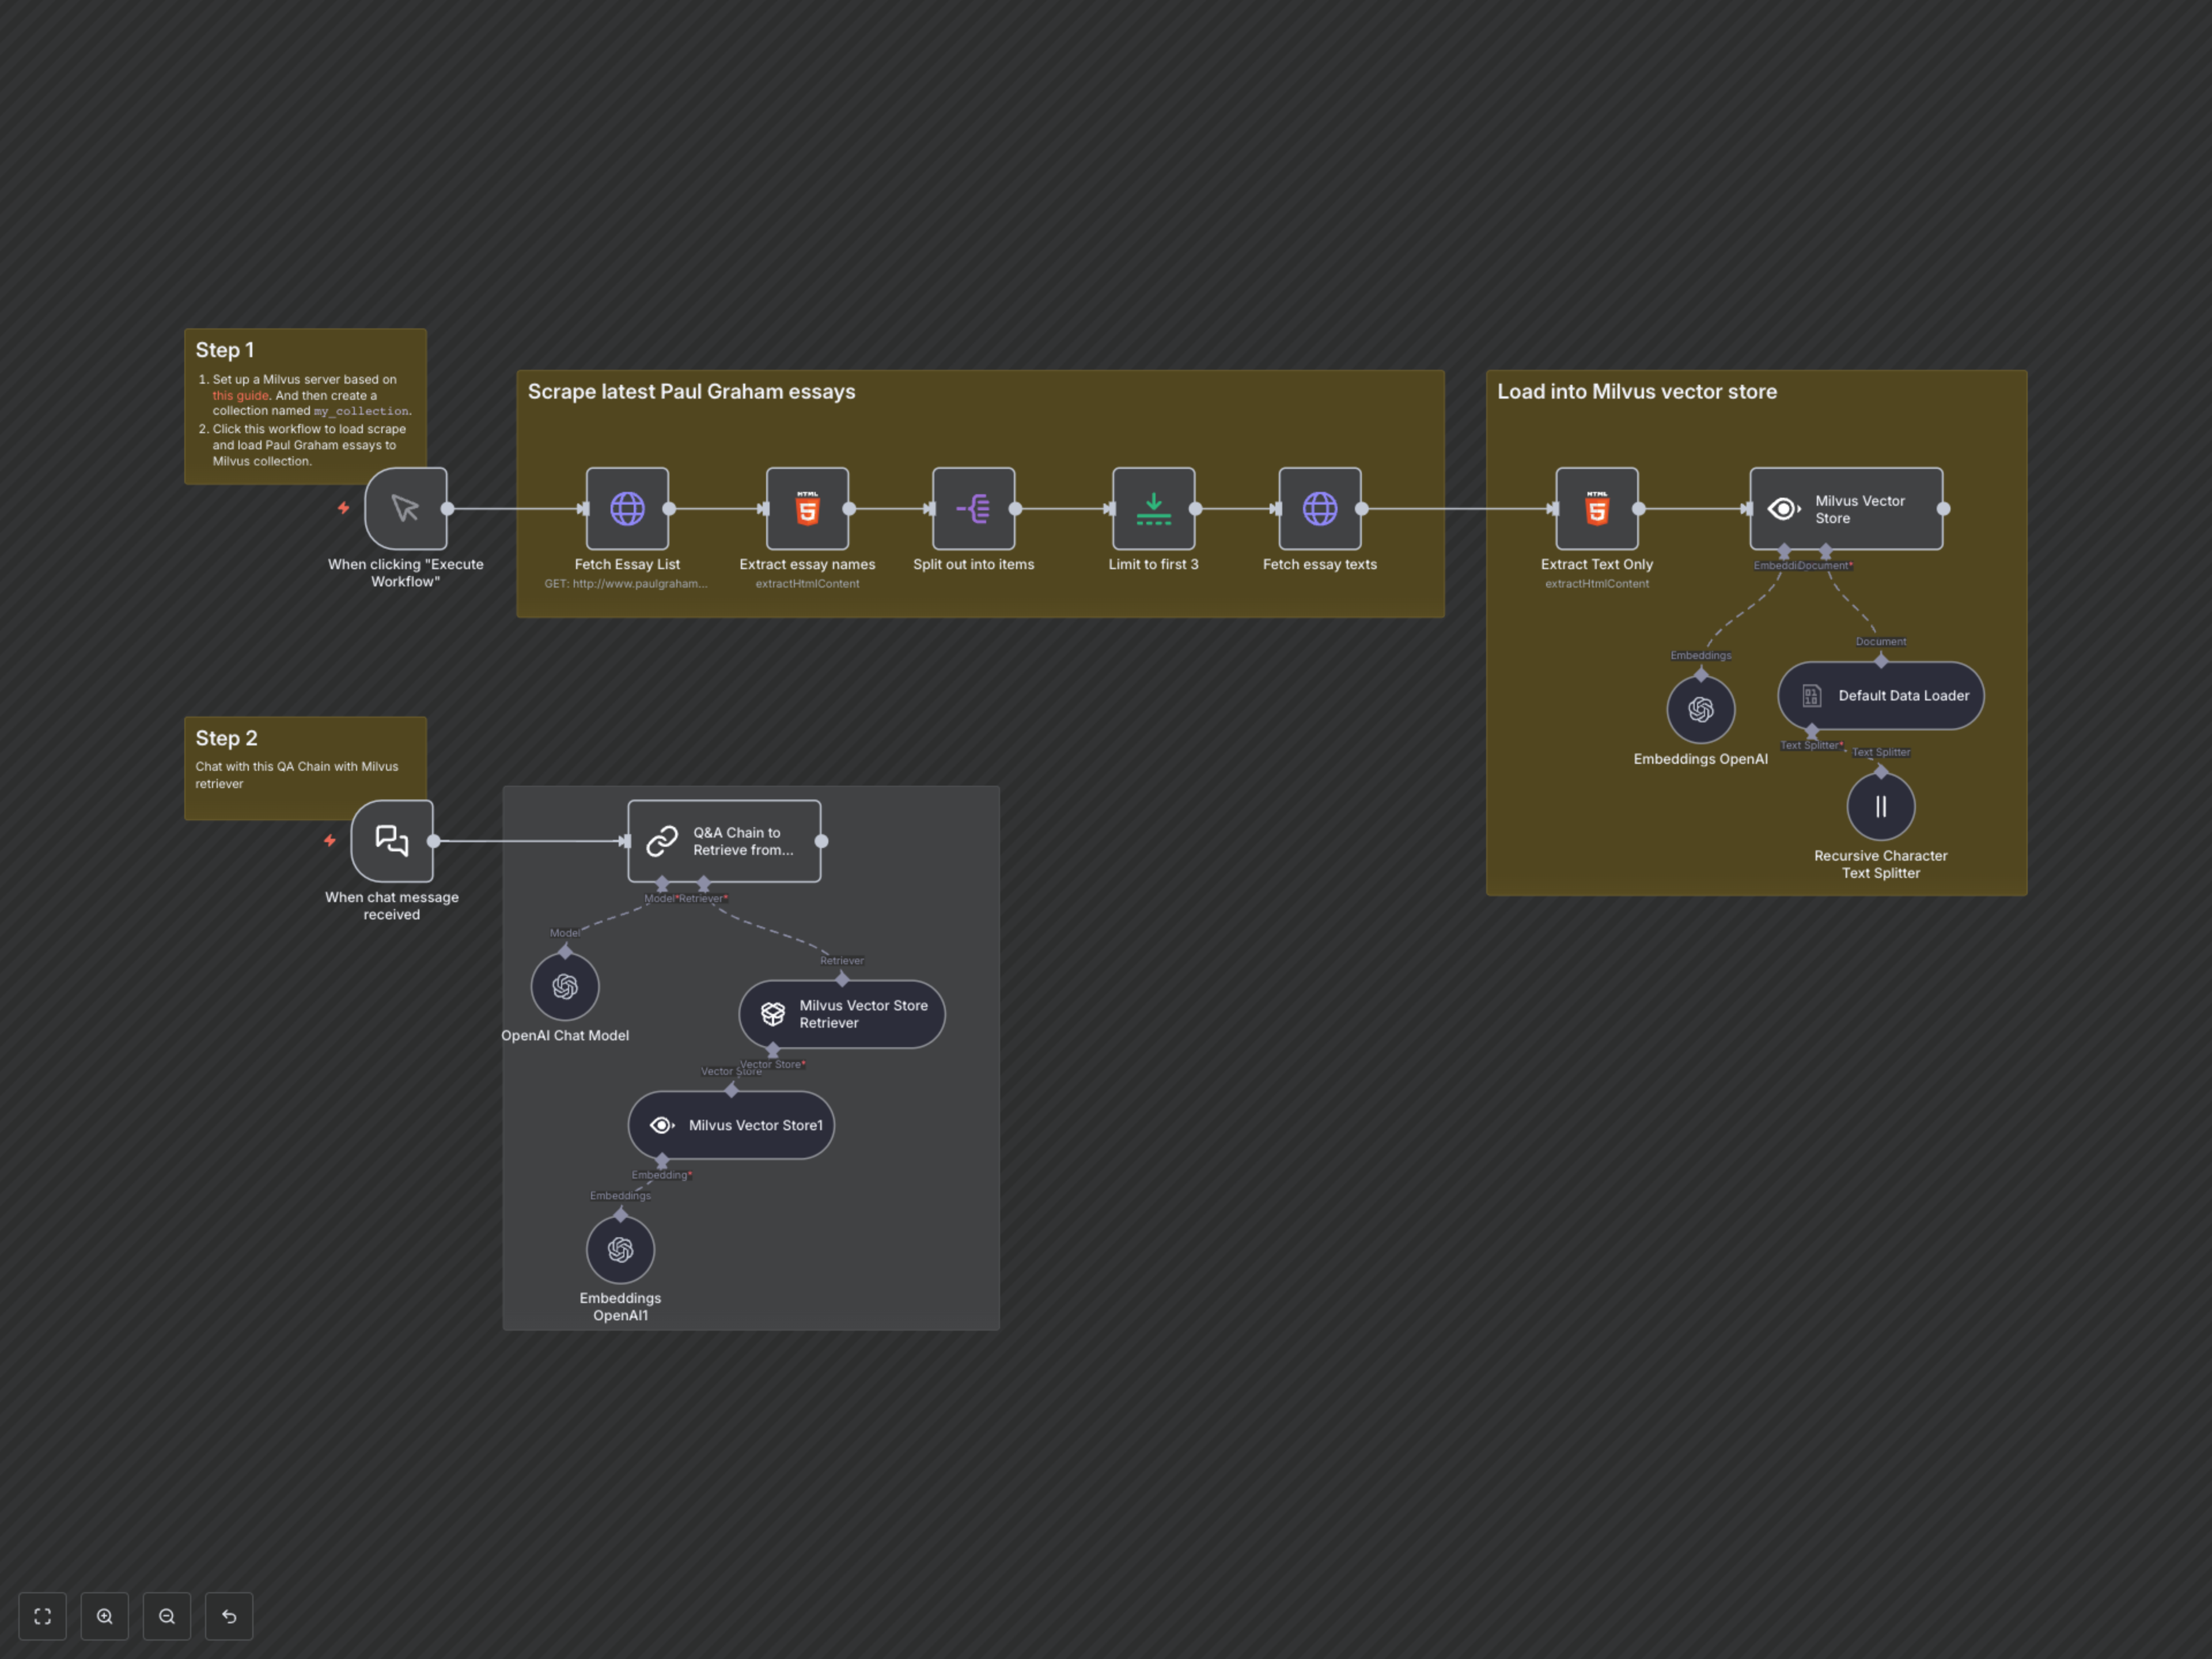Select the Default Data Loader node

point(1880,695)
